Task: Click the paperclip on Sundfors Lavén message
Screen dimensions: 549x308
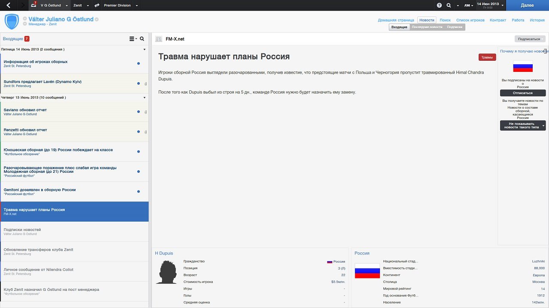Action: coord(145,83)
